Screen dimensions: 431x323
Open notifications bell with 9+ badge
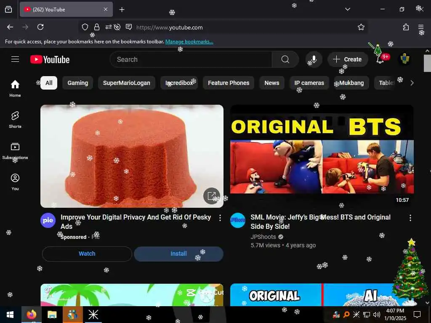click(380, 59)
